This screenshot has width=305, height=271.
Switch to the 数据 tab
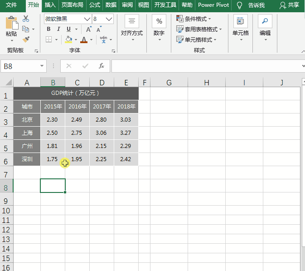[x=111, y=5]
